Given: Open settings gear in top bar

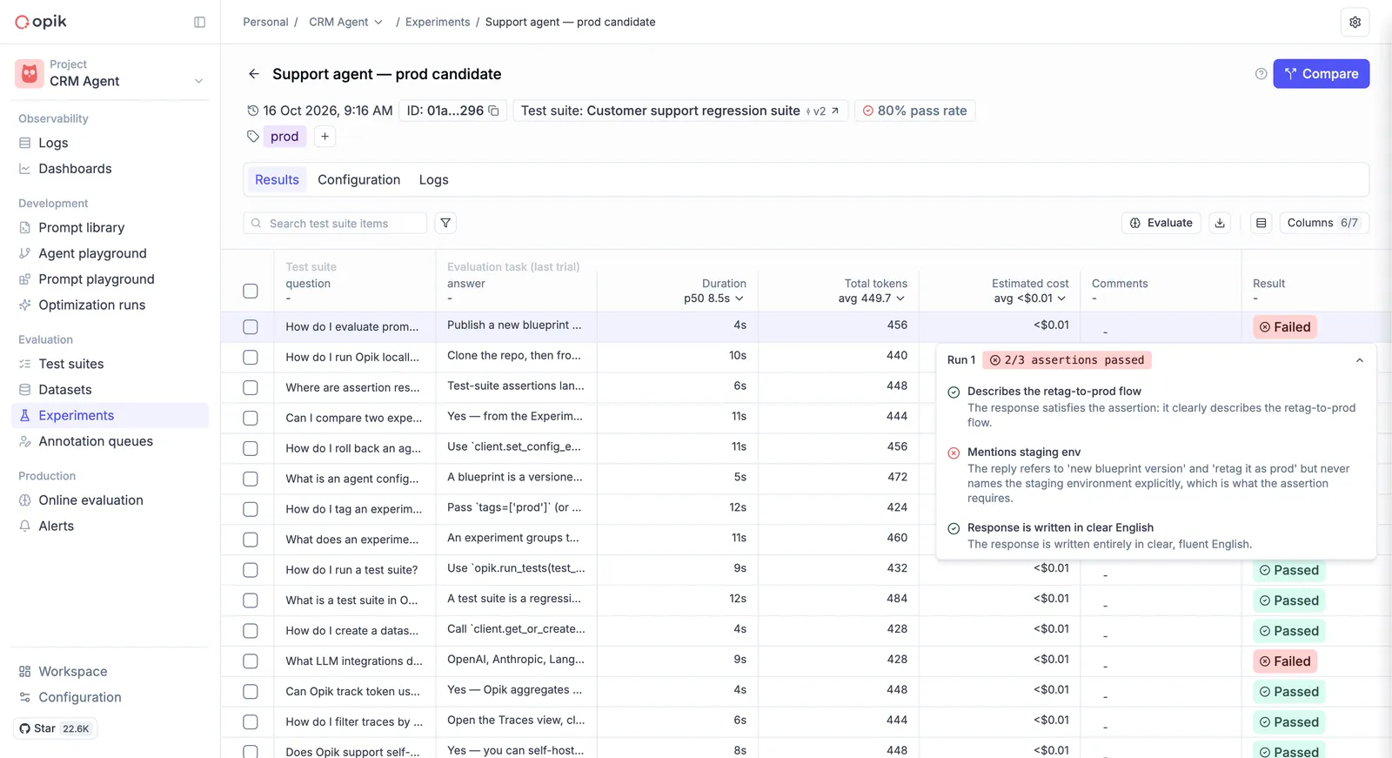Looking at the screenshot, I should 1355,22.
